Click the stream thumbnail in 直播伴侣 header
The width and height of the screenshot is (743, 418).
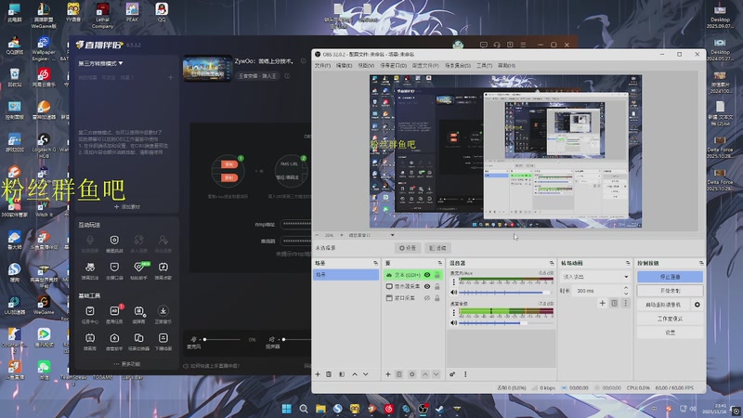(207, 69)
